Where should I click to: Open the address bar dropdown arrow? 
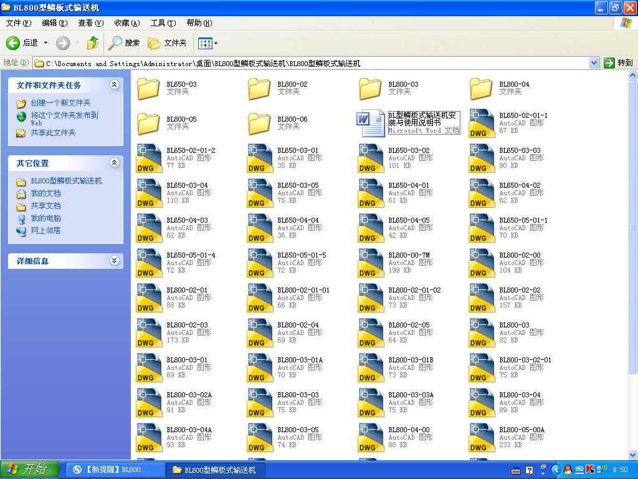click(594, 63)
